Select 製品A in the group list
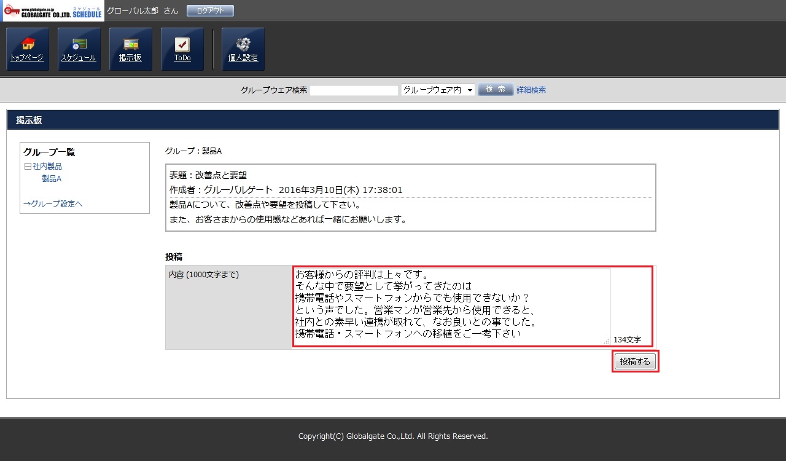The width and height of the screenshot is (786, 461). [52, 179]
